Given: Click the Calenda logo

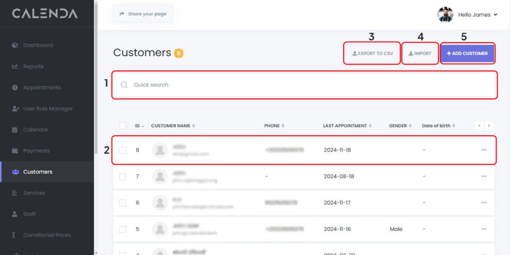Looking at the screenshot, I should [45, 13].
